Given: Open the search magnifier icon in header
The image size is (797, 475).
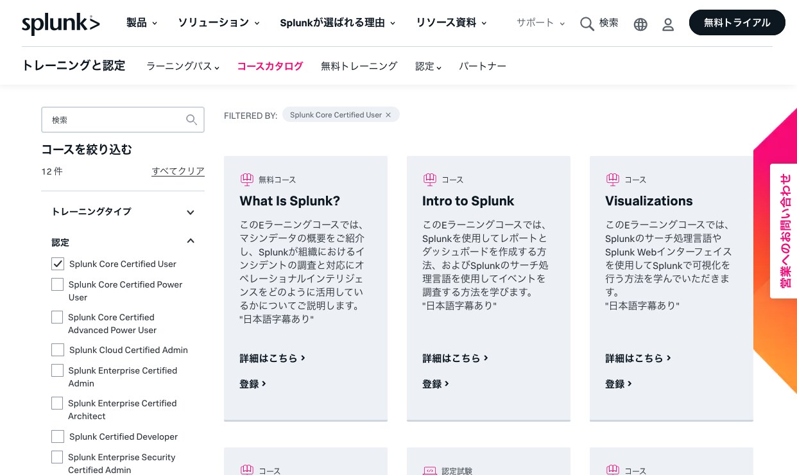Looking at the screenshot, I should coord(587,24).
